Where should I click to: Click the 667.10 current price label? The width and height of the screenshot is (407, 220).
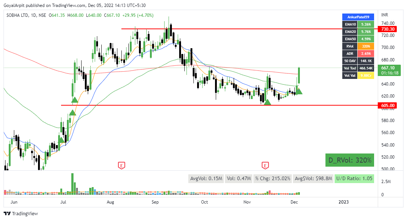tap(389, 70)
